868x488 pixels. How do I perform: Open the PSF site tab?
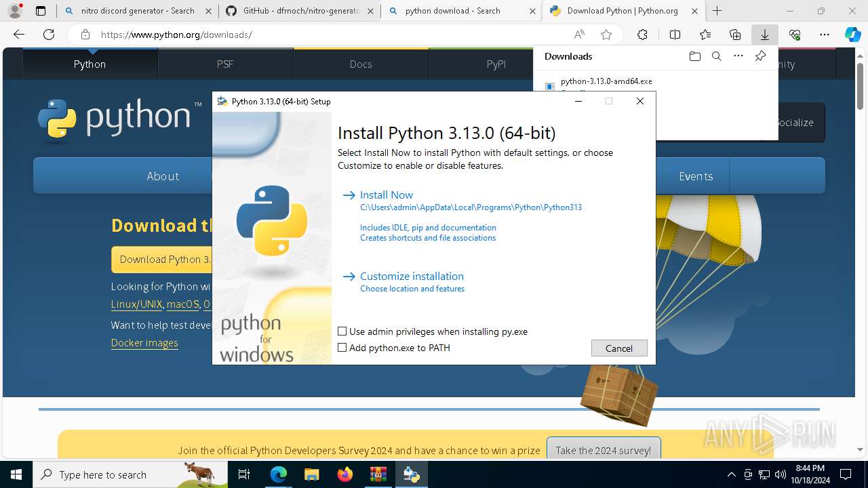click(225, 64)
